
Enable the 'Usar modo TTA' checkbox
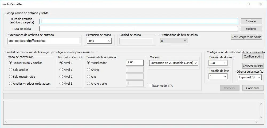tap(161, 86)
